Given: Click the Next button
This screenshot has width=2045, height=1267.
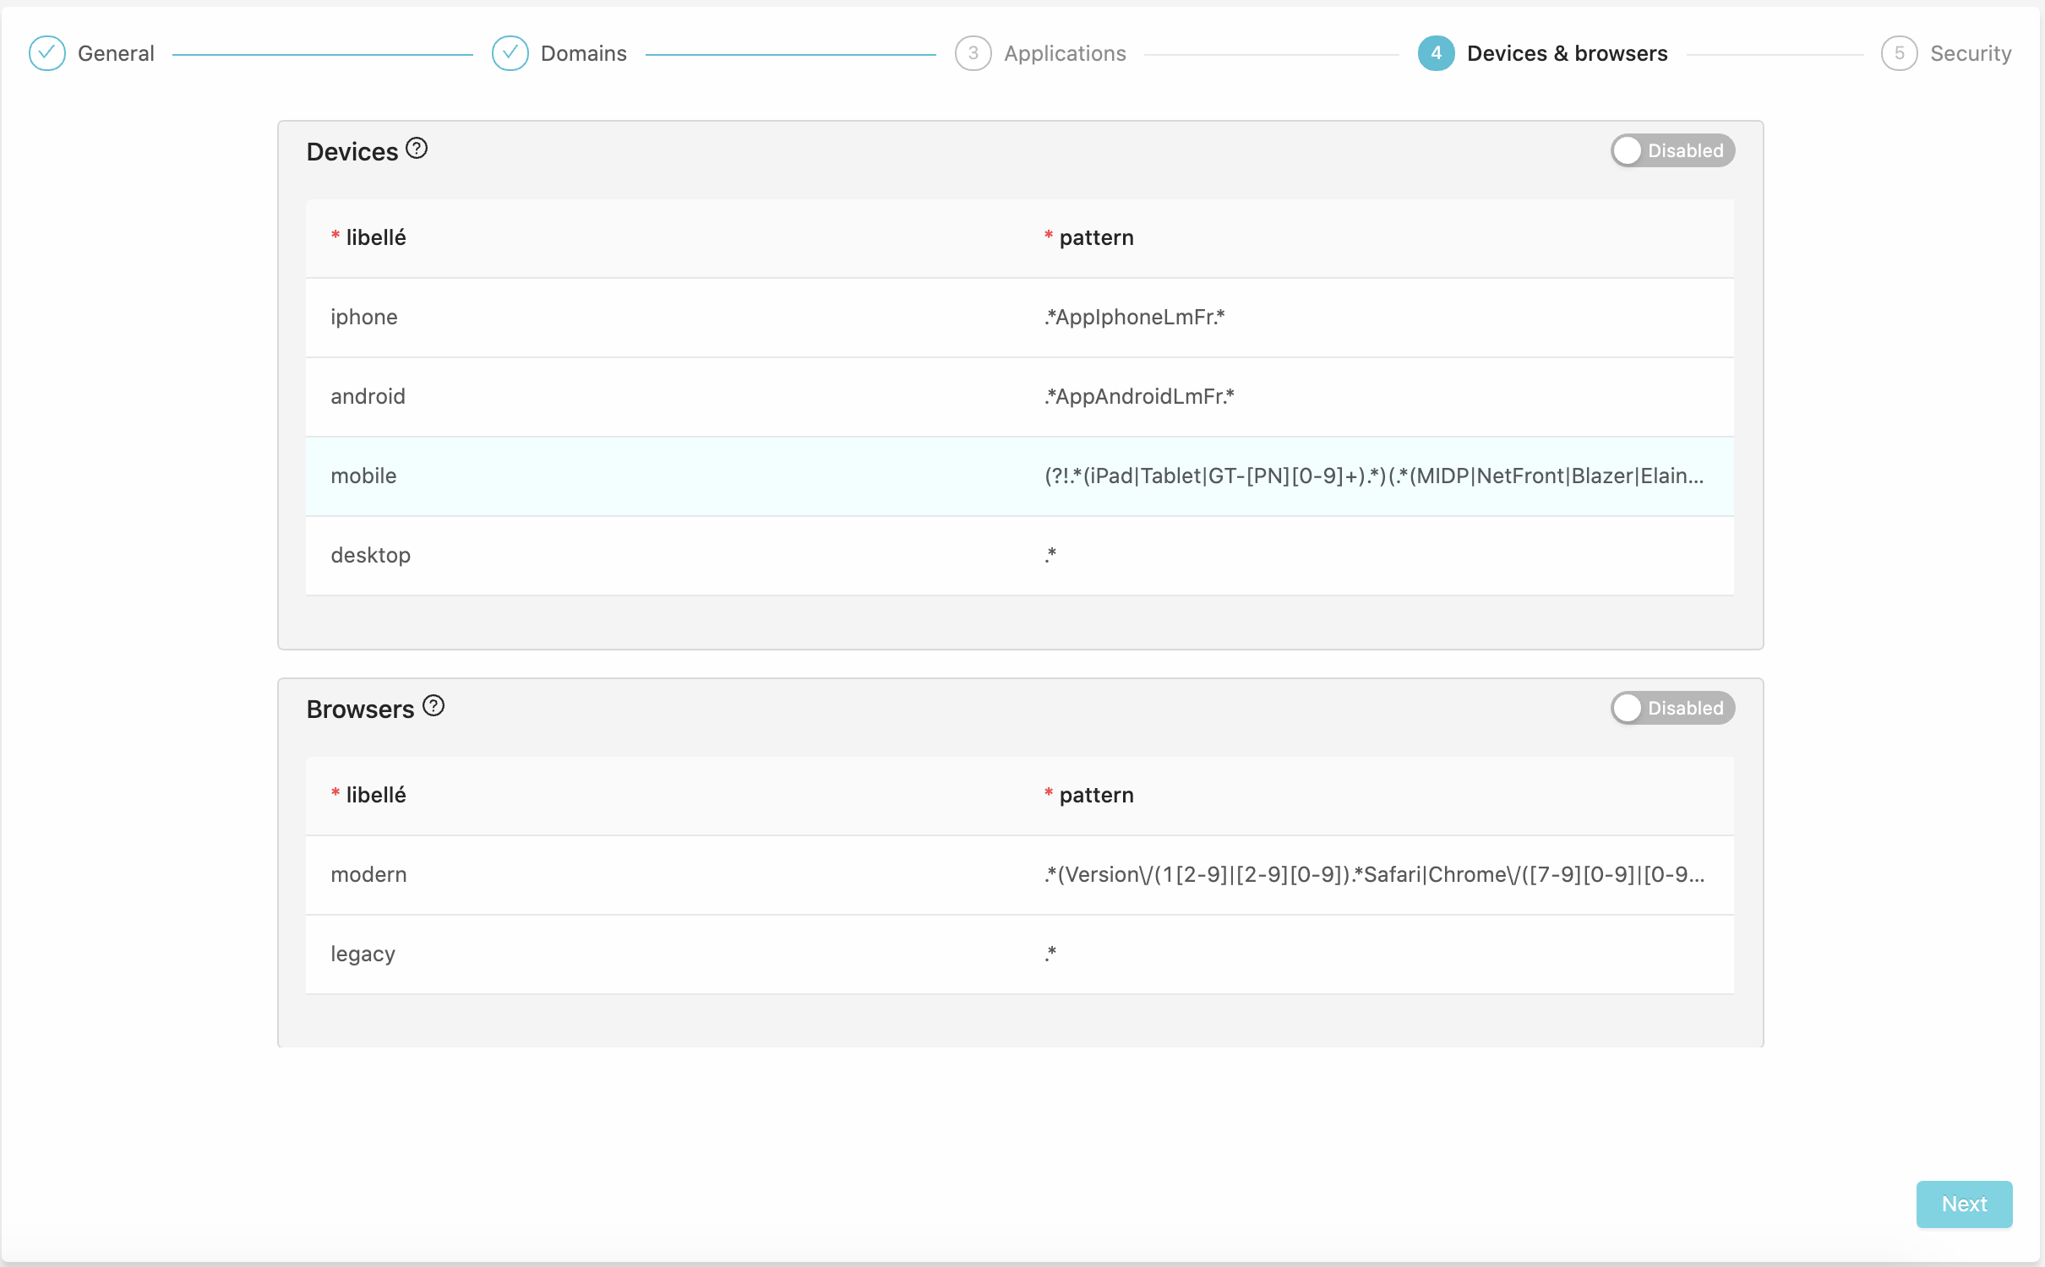Looking at the screenshot, I should (x=1965, y=1204).
